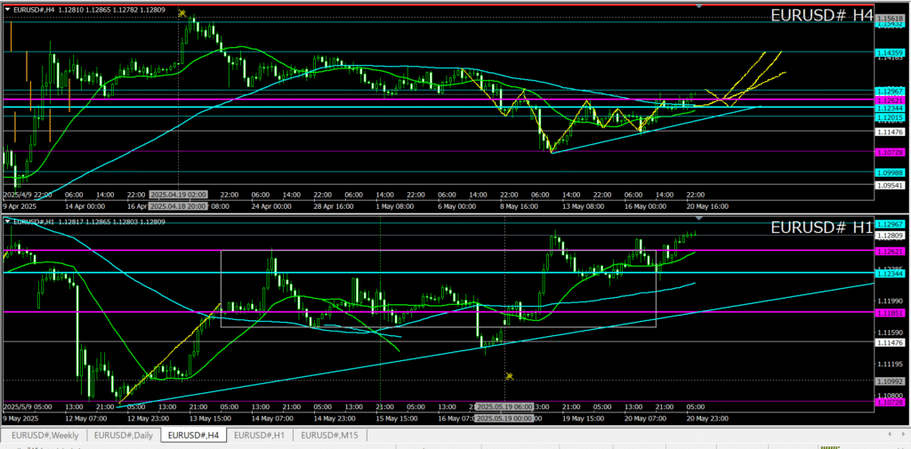Click the 1.12809 current price label on H1 axis
The width and height of the screenshot is (911, 449).
(889, 236)
